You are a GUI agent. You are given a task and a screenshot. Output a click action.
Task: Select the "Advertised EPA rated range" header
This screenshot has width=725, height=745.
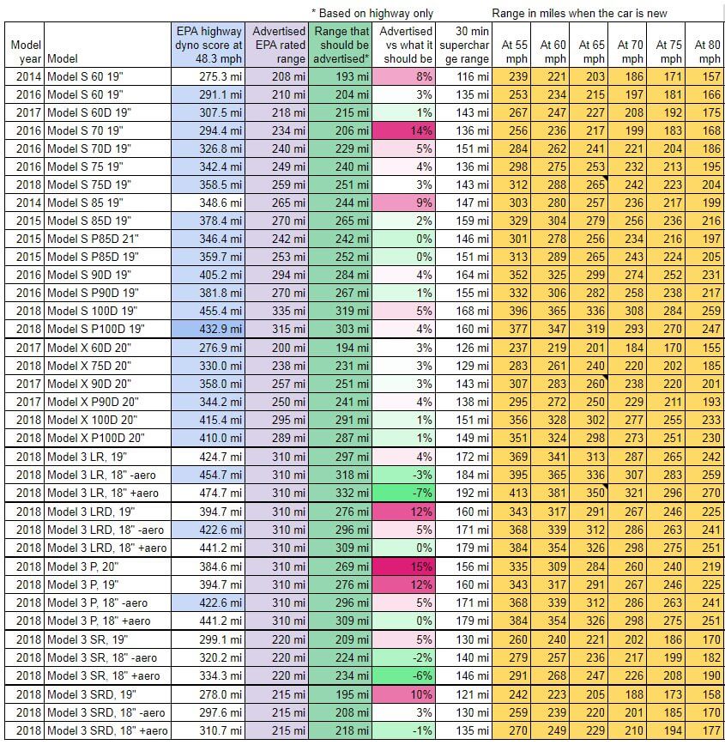click(276, 45)
